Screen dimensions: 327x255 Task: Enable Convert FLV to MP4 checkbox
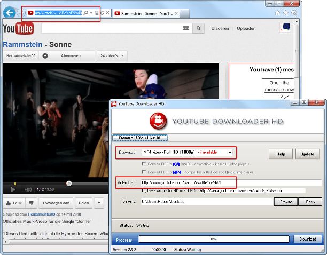click(x=144, y=172)
